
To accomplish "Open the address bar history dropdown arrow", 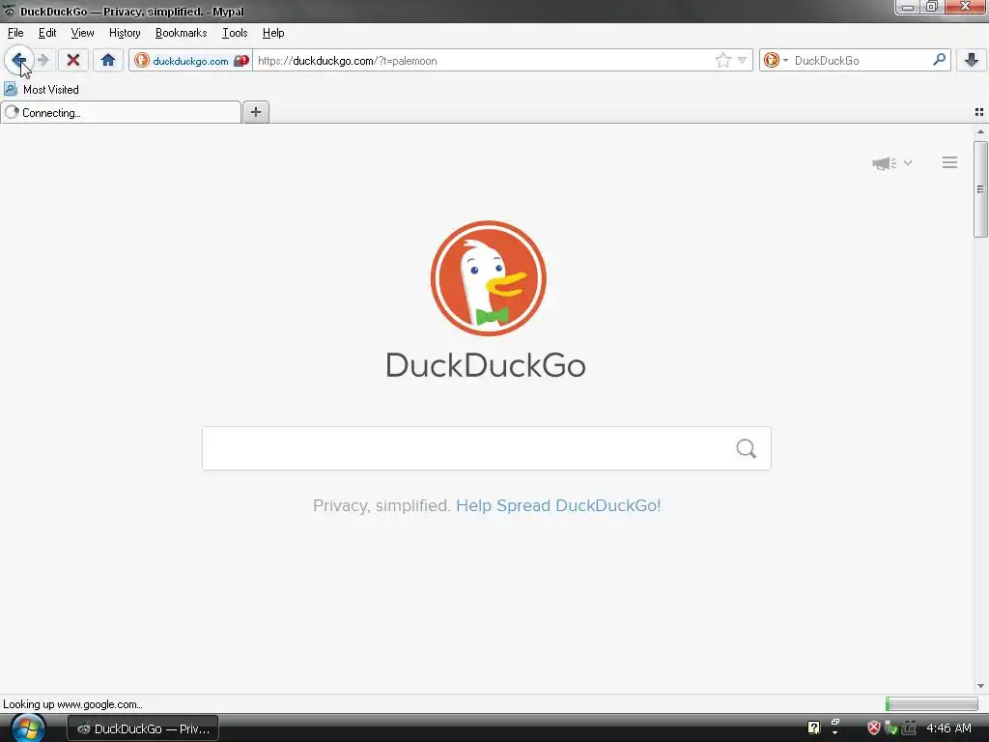I will (743, 61).
